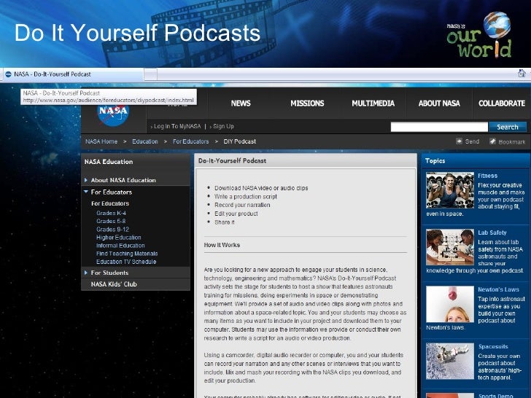Click 'Download NASA video or audio clips' bullet
The width and height of the screenshot is (531, 398).
click(261, 188)
